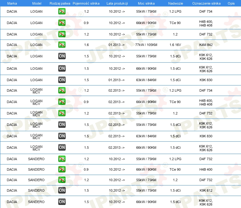Screen dimensions: 241x208
Task: Click petrol icon in Logan 1.2 LPG row
Action: (x=62, y=11)
